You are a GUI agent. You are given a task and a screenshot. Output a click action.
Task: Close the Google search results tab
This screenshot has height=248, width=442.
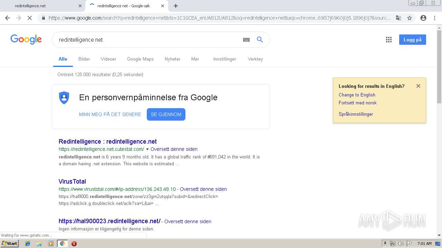[163, 6]
